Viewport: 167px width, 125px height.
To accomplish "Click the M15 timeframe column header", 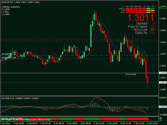I will point(136,7).
